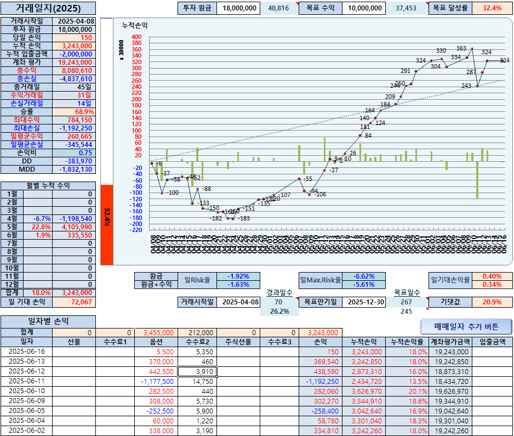The width and height of the screenshot is (514, 436).
Task: Click the 기댓값 20.9% cell
Action: [492, 302]
